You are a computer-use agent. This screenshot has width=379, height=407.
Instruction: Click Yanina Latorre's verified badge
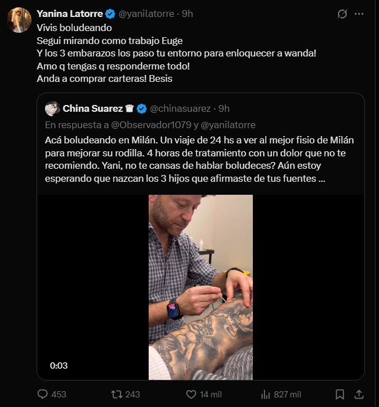tap(110, 14)
